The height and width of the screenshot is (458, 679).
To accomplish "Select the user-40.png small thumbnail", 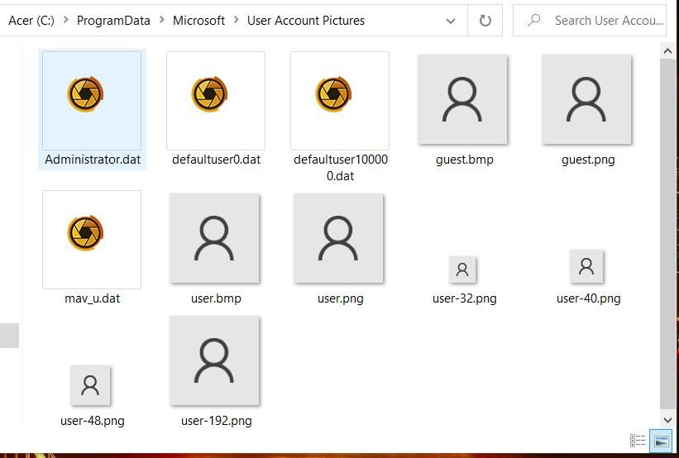I will tap(586, 266).
